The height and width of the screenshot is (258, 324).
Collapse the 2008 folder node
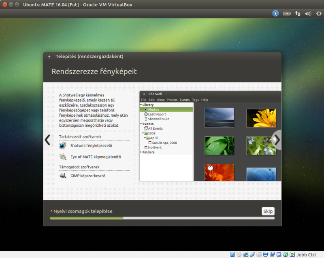pyautogui.click(x=143, y=133)
